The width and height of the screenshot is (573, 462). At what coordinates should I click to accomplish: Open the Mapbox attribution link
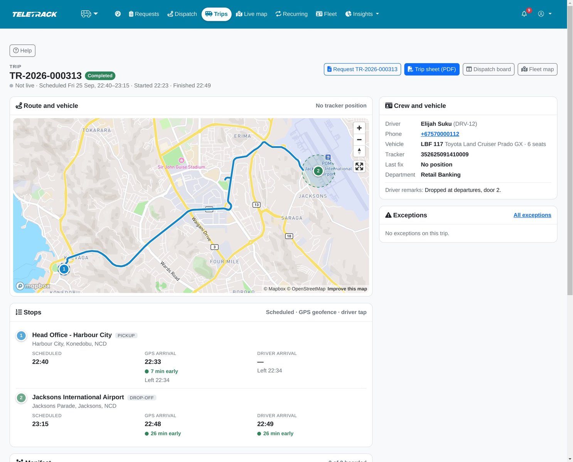[275, 289]
